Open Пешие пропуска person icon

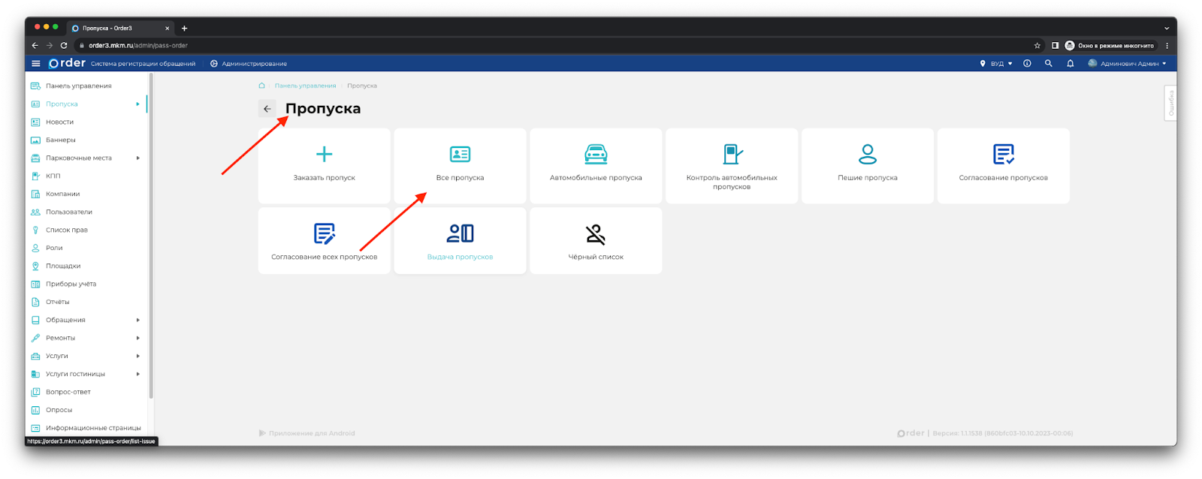click(867, 155)
